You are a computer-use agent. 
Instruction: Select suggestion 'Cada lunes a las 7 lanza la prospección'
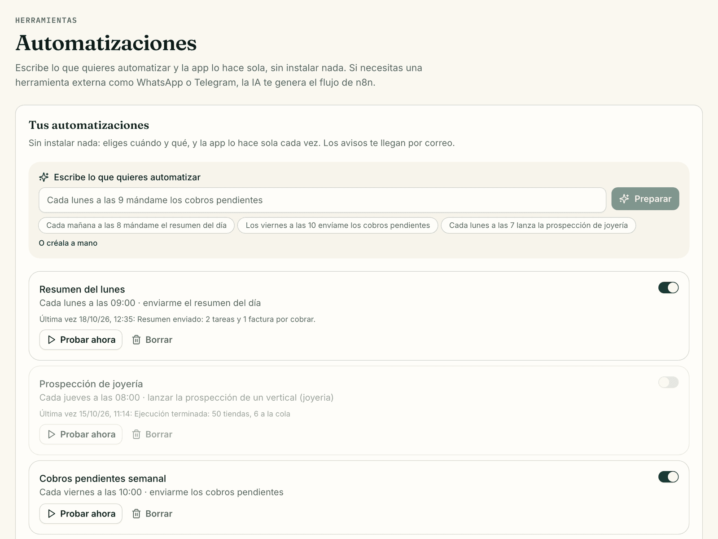point(538,225)
